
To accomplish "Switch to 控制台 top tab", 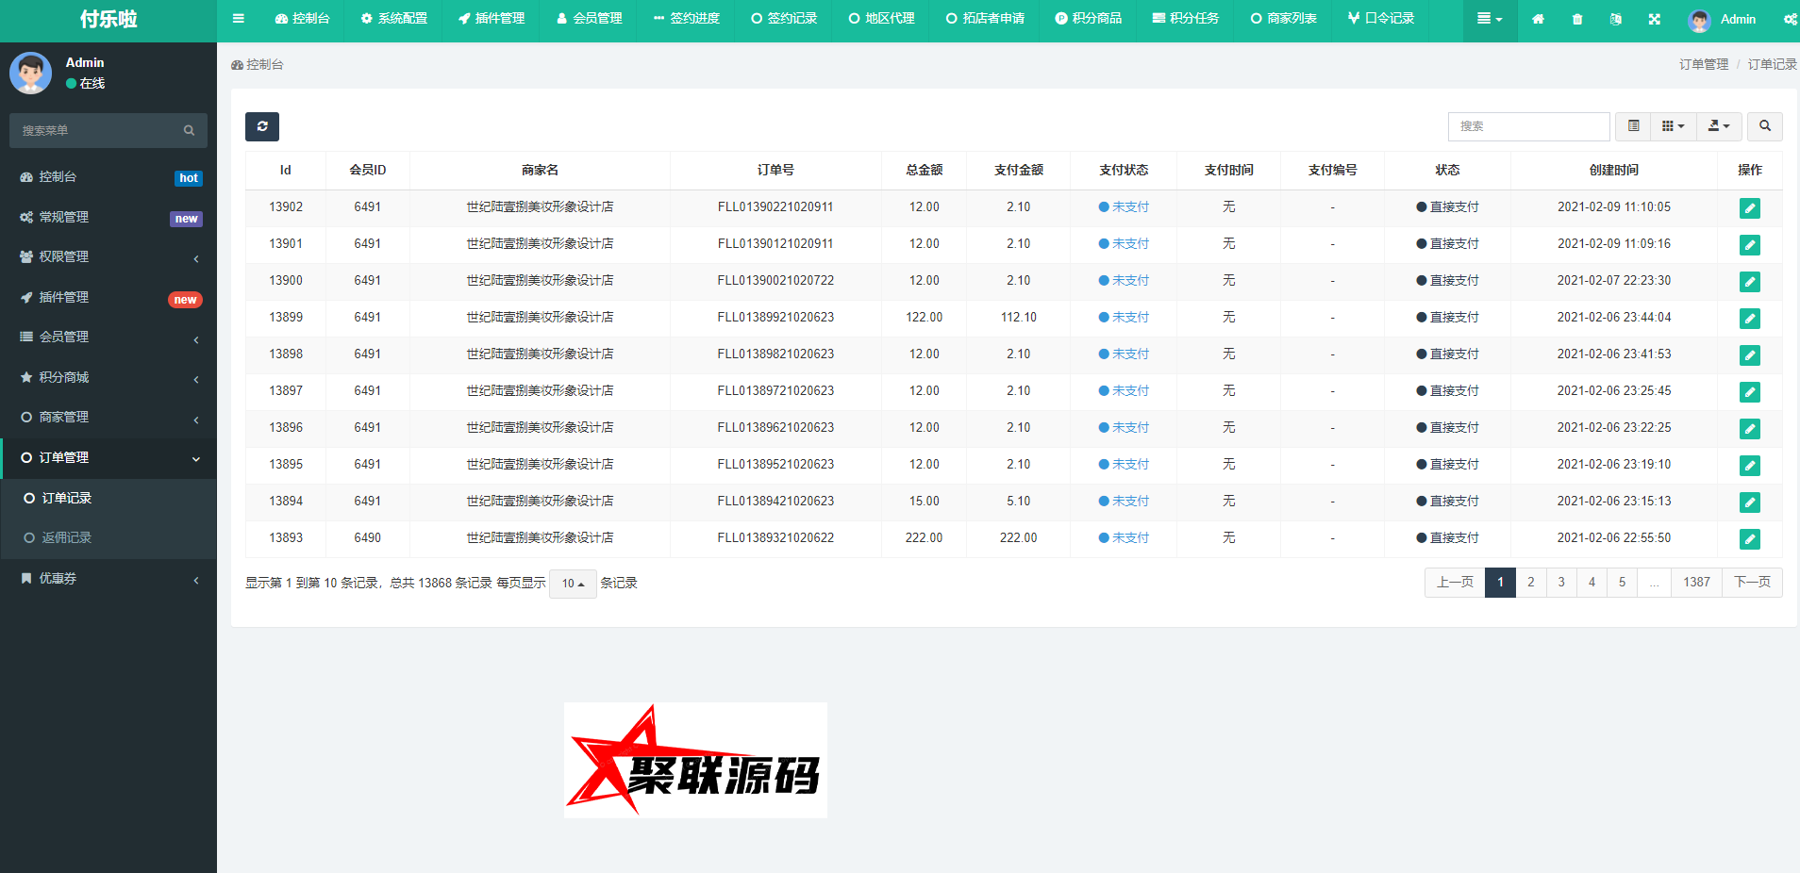I will [302, 19].
